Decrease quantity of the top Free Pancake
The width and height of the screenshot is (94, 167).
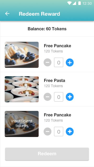[48, 63]
